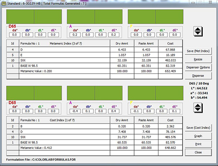Click the L* : 64.512 value
218x166 pixels.
pos(199,88)
